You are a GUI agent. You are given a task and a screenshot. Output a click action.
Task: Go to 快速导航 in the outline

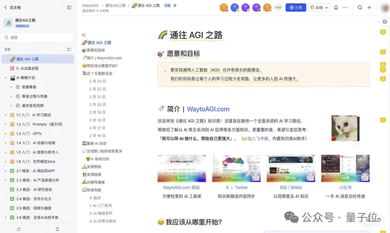click(94, 190)
